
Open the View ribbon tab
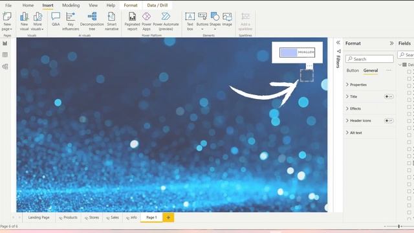(x=93, y=5)
